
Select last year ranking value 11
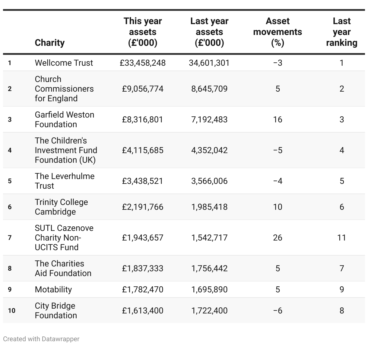tap(341, 237)
